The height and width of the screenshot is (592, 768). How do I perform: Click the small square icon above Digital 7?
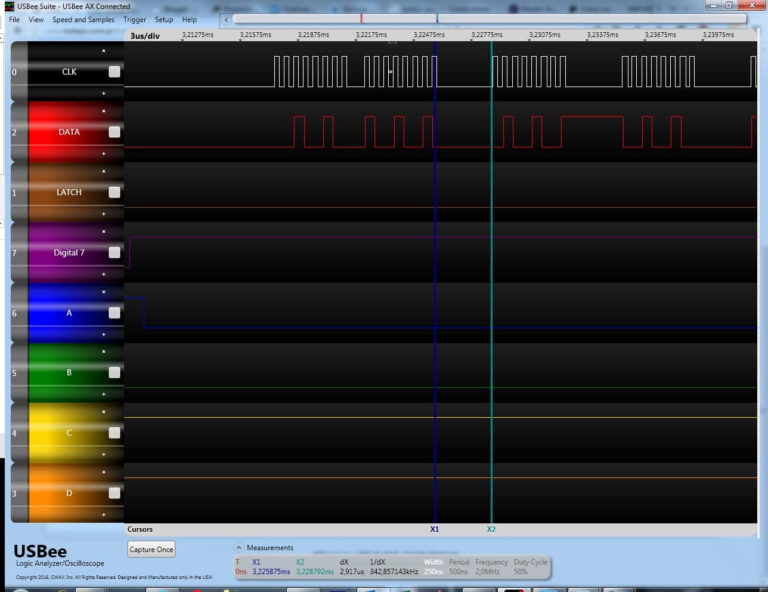tap(104, 232)
